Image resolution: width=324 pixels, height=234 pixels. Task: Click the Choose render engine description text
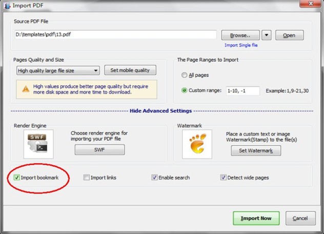[x=99, y=135]
